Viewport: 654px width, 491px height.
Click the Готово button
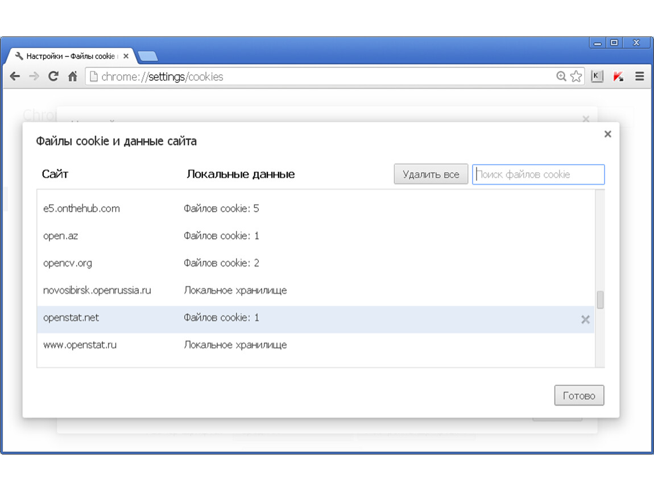coord(579,396)
